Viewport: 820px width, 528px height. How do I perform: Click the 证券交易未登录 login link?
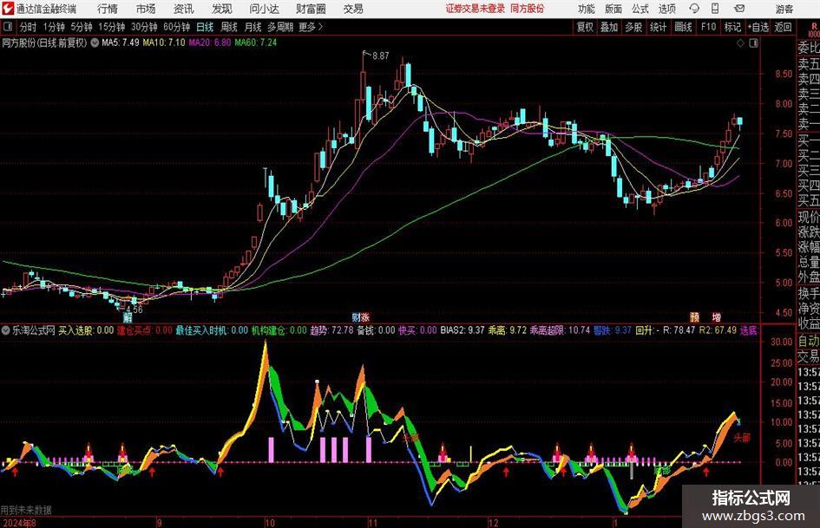(x=476, y=9)
